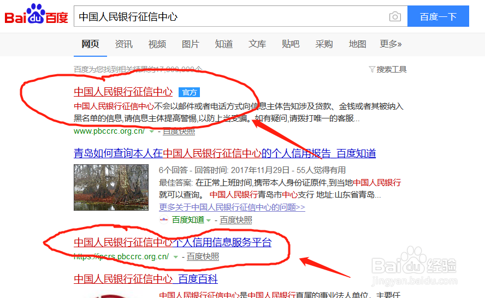Open 百度快照 for the pbccrc.org.cn result
The width and height of the screenshot is (485, 298).
(x=179, y=131)
